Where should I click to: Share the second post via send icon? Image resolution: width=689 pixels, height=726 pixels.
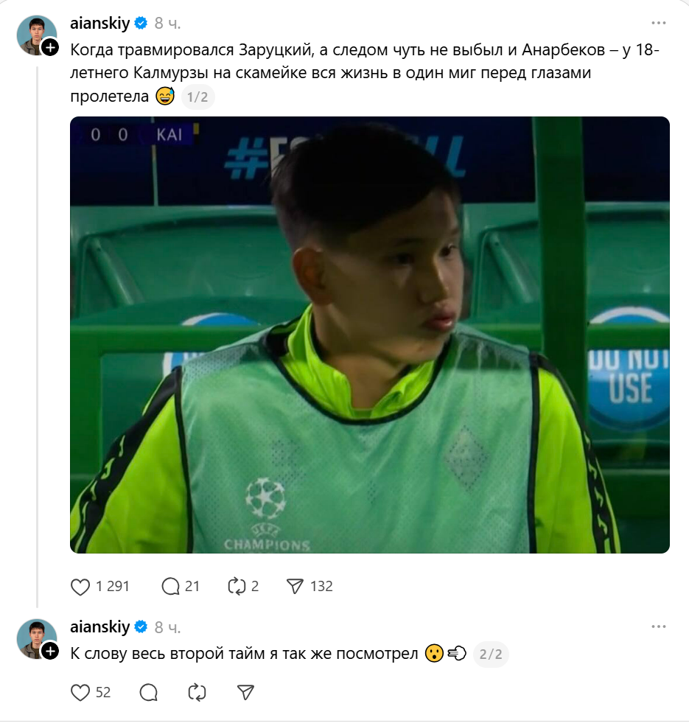[245, 693]
